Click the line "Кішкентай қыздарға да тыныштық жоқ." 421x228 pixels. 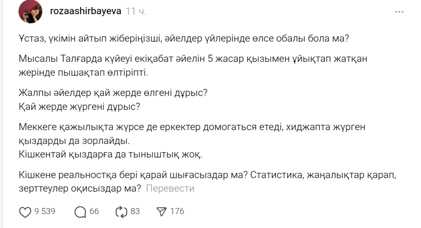click(110, 154)
